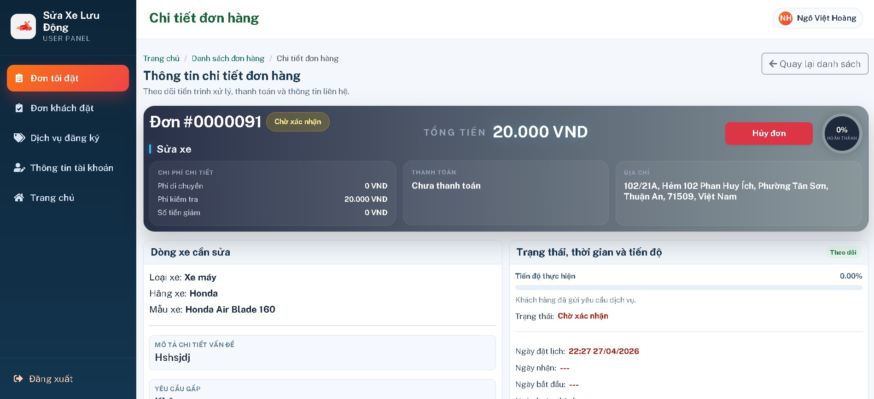Click the Phí kiểm tra row
Screen dimensions: 874x399
[273, 199]
